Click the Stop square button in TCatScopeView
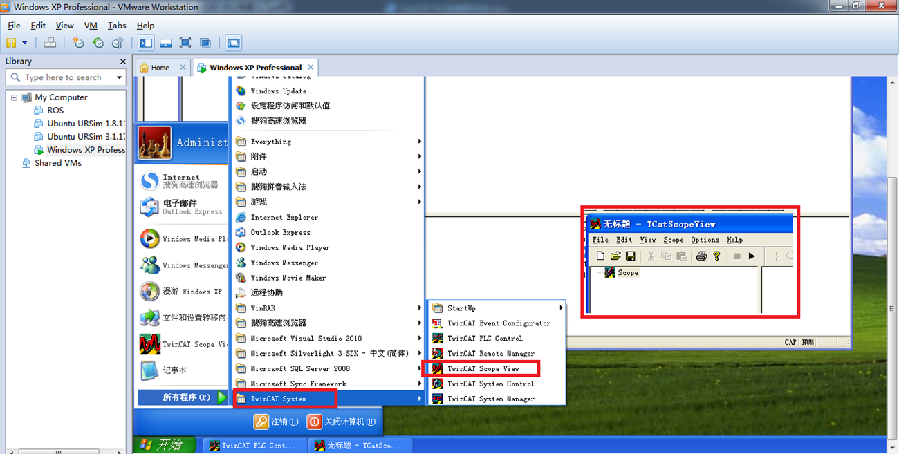 (736, 256)
